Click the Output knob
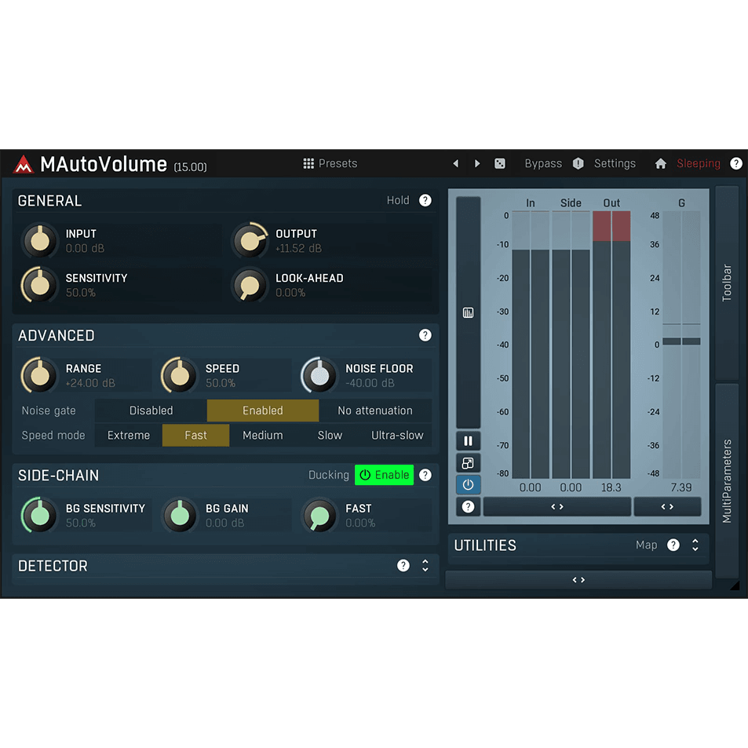Screen dimensions: 748x748 click(x=250, y=241)
